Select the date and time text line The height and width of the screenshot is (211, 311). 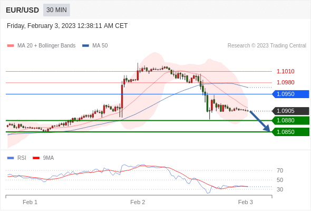67,26
